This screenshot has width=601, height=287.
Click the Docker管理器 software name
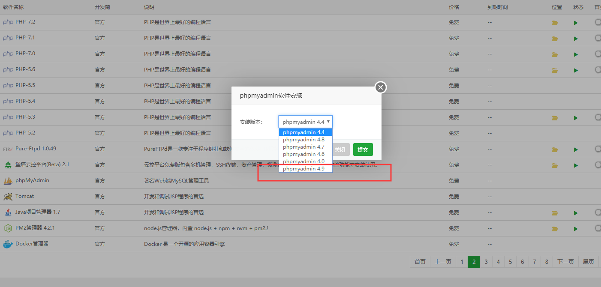[32, 244]
